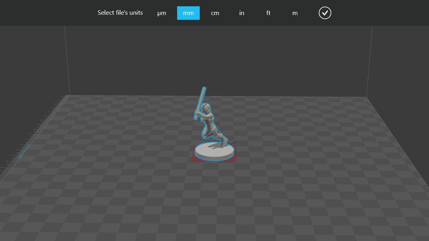The height and width of the screenshot is (241, 429).
Task: Switch file units to cm
Action: pyautogui.click(x=215, y=13)
